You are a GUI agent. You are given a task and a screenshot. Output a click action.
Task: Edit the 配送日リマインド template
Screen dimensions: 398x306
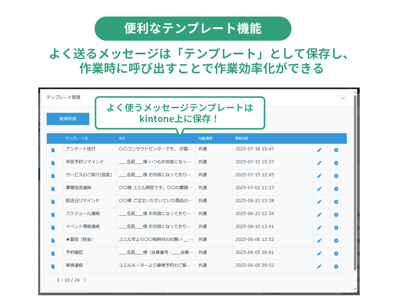tap(319, 202)
